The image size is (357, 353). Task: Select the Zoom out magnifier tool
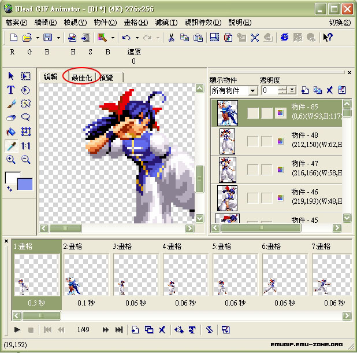(25, 160)
